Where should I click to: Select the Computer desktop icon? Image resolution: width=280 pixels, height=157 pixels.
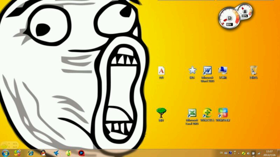[223, 73]
